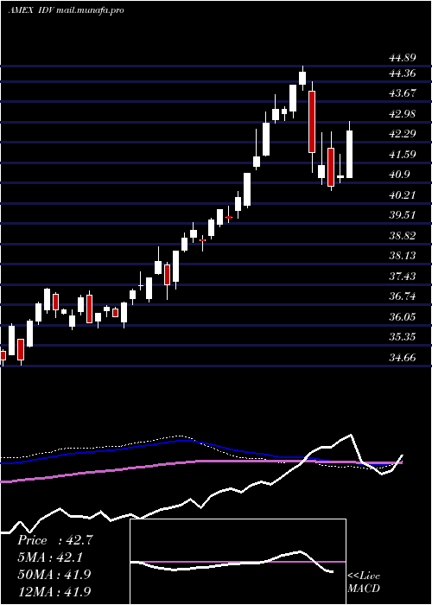
Task: Click the 39.51 price axis label
Action: point(403,215)
